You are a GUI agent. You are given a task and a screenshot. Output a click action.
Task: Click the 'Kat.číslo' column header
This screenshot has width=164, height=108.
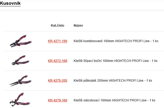click(x=57, y=26)
